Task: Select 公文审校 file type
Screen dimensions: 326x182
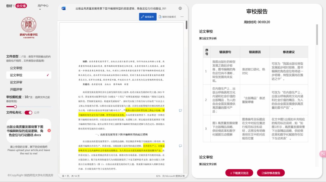Action: pyautogui.click(x=16, y=68)
